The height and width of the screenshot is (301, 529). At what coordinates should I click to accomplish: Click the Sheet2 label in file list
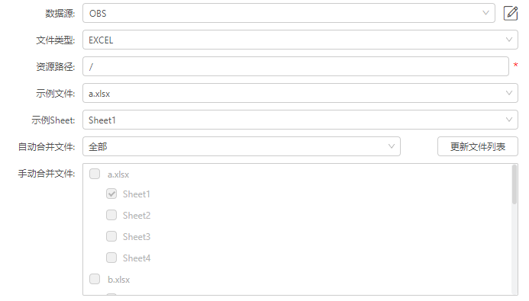click(x=137, y=216)
